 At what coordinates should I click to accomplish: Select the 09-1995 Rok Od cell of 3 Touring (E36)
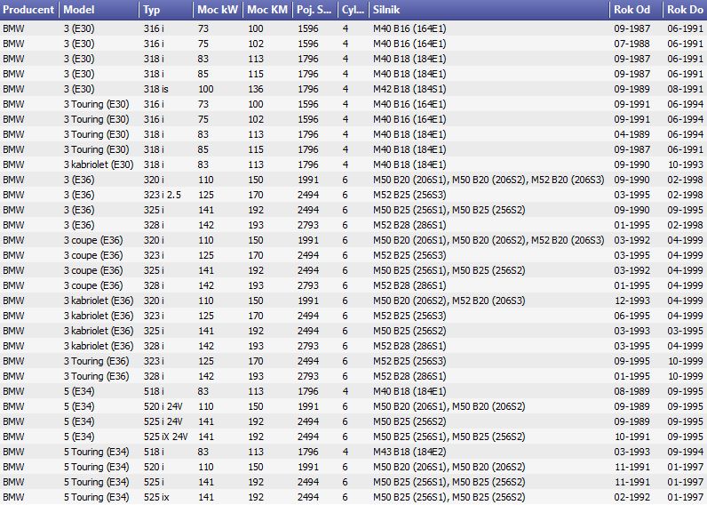[632, 361]
